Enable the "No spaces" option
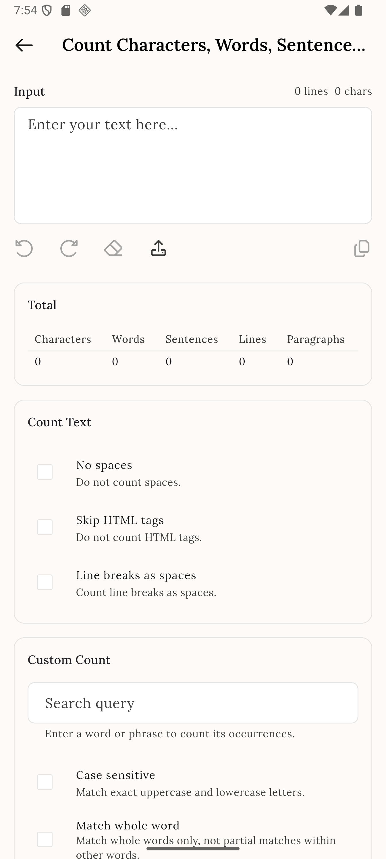 click(x=45, y=472)
